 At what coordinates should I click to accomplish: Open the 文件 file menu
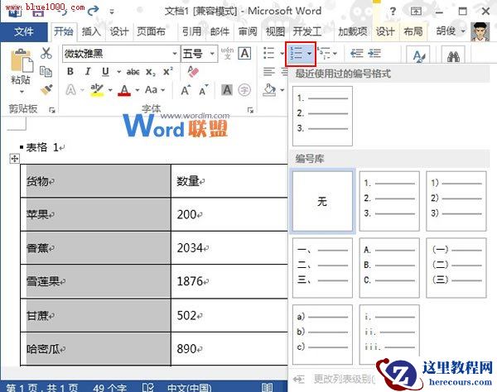[x=24, y=31]
